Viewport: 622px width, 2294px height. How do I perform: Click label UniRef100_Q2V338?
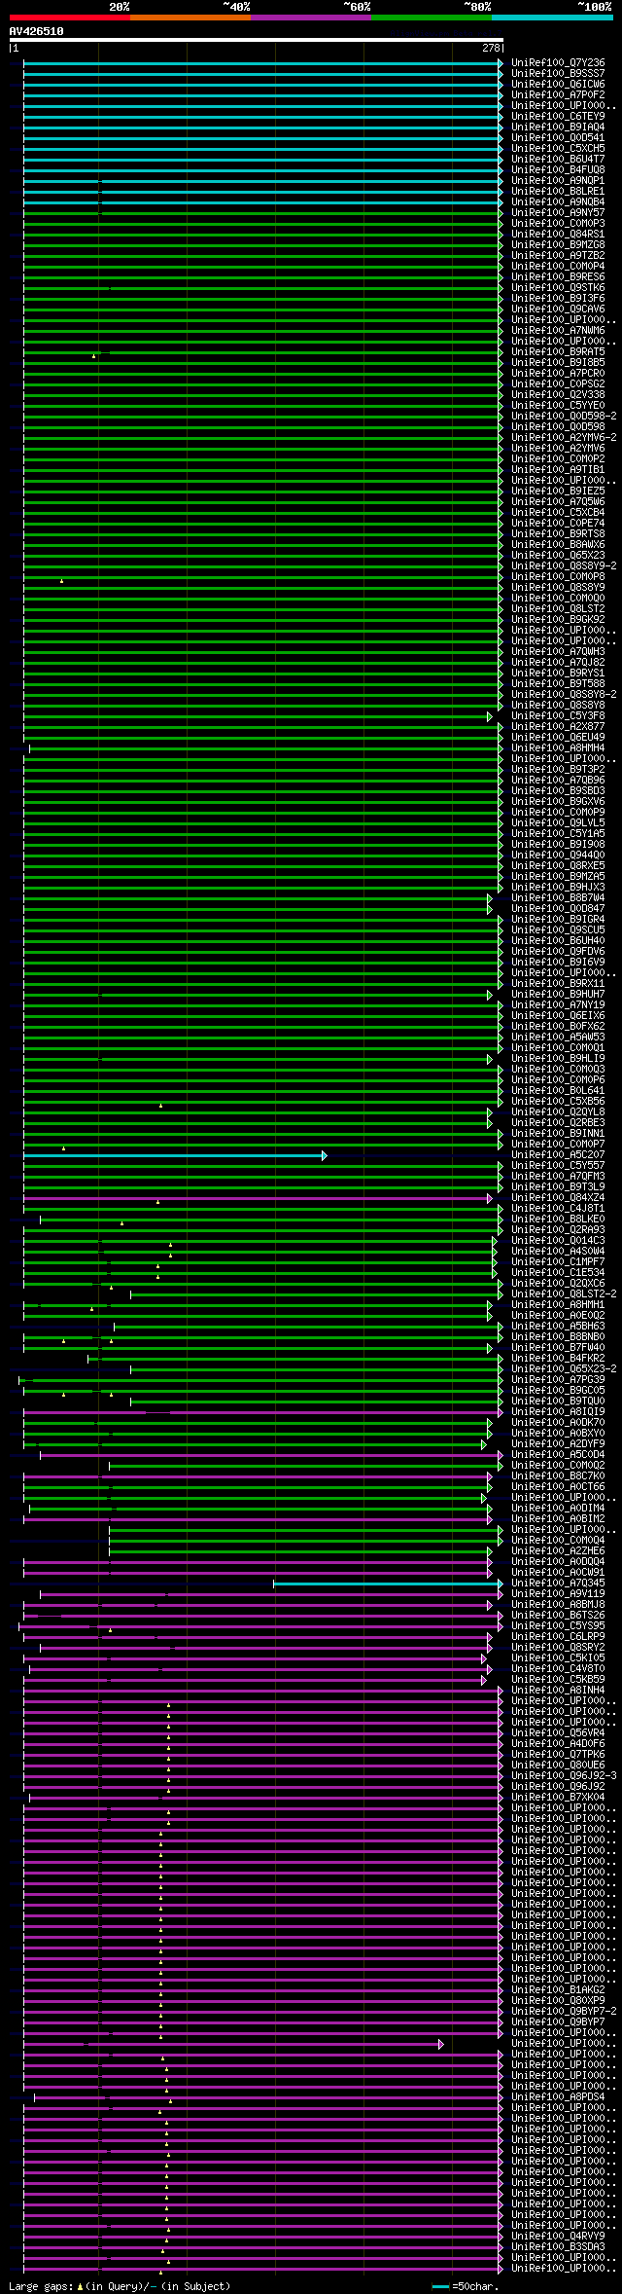[558, 395]
